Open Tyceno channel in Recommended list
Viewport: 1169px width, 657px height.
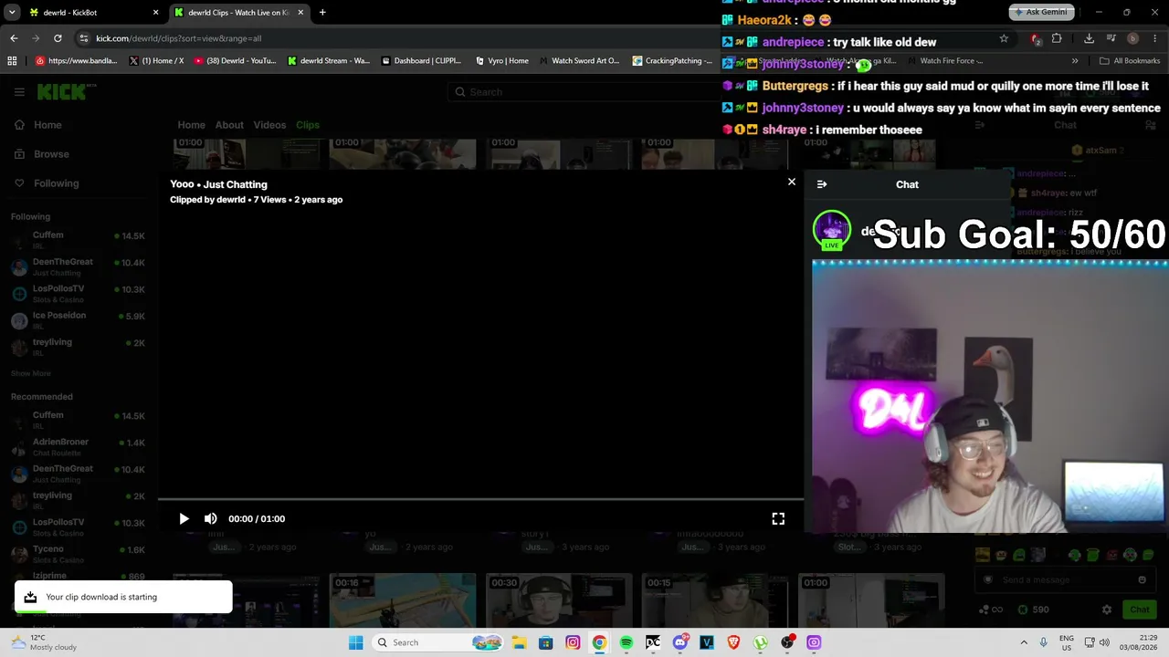pos(78,554)
